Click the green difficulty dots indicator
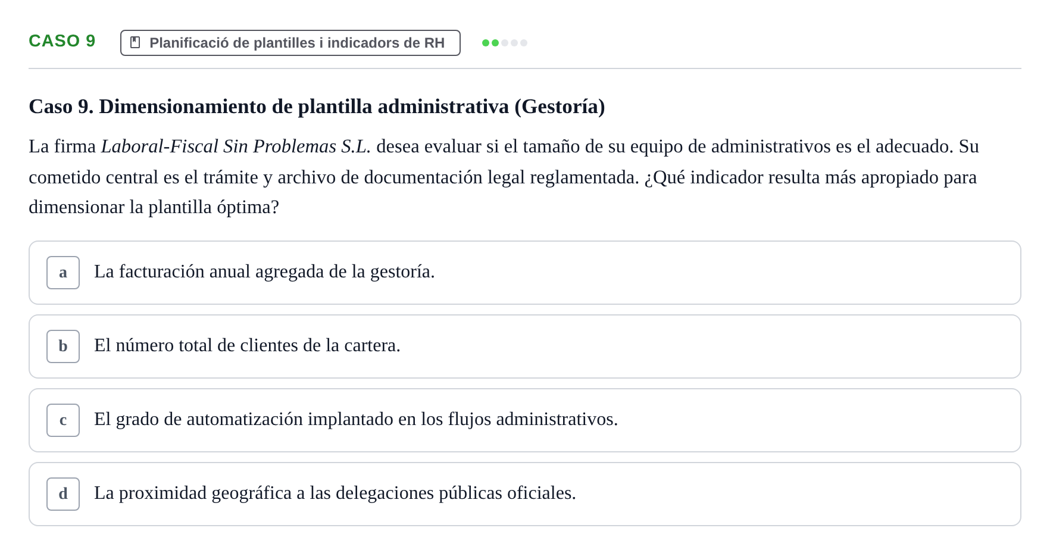1050x556 pixels. [505, 43]
